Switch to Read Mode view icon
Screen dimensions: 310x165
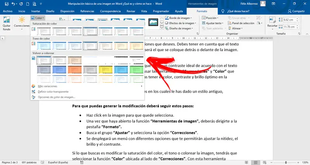coord(246,162)
